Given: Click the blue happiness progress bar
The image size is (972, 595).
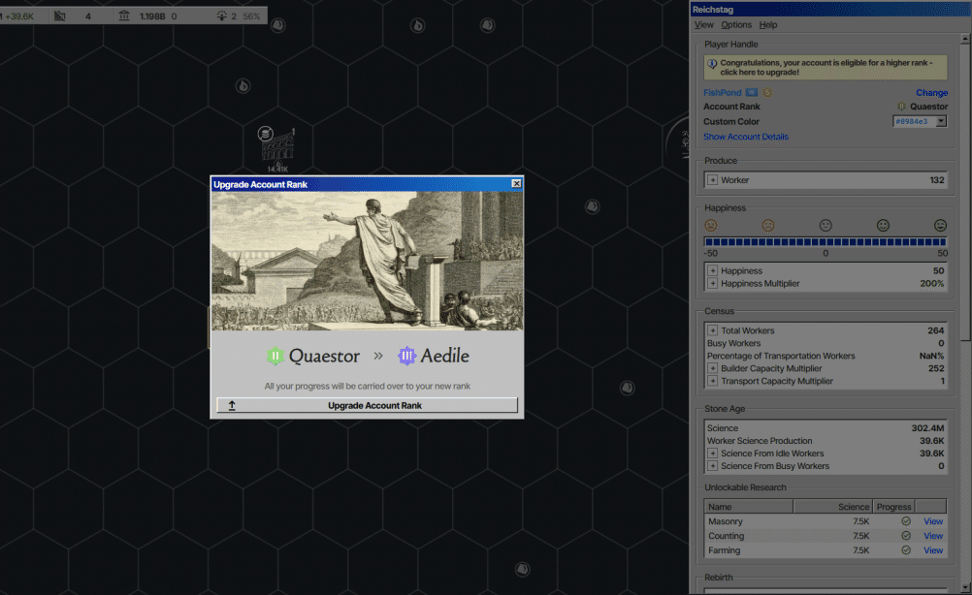Looking at the screenshot, I should 826,241.
